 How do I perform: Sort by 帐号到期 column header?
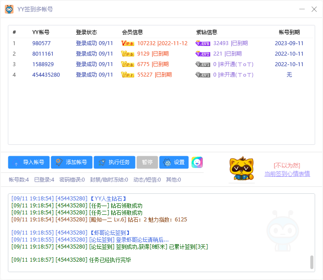tap(289, 32)
